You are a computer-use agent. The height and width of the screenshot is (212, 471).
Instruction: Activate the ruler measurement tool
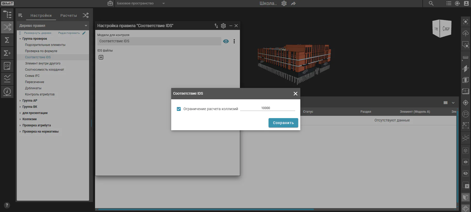466,57
